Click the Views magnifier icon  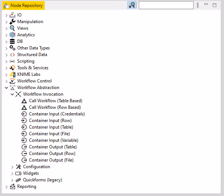[x=12, y=28]
